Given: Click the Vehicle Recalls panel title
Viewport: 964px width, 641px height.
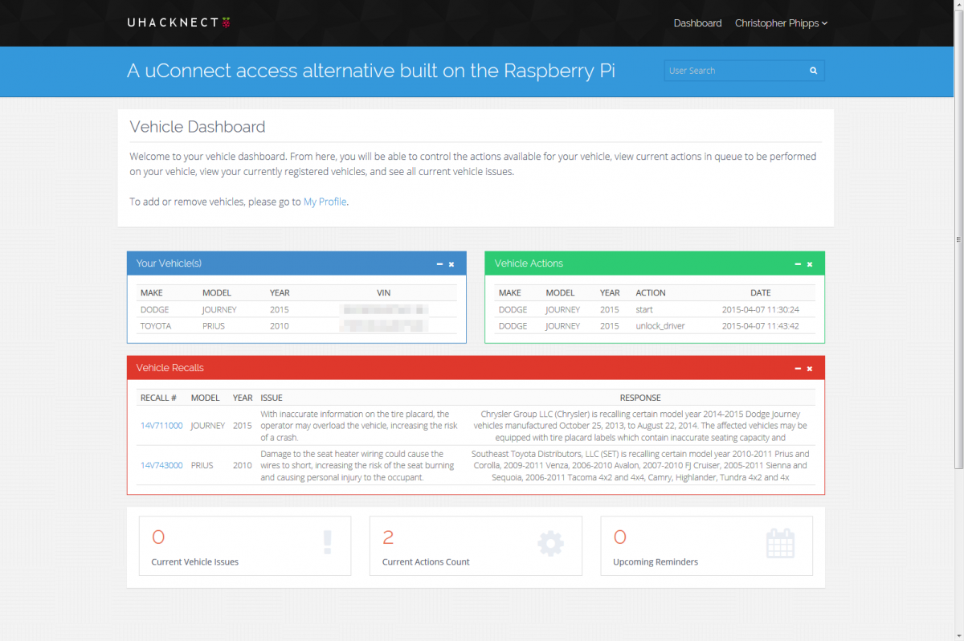Looking at the screenshot, I should coord(170,368).
